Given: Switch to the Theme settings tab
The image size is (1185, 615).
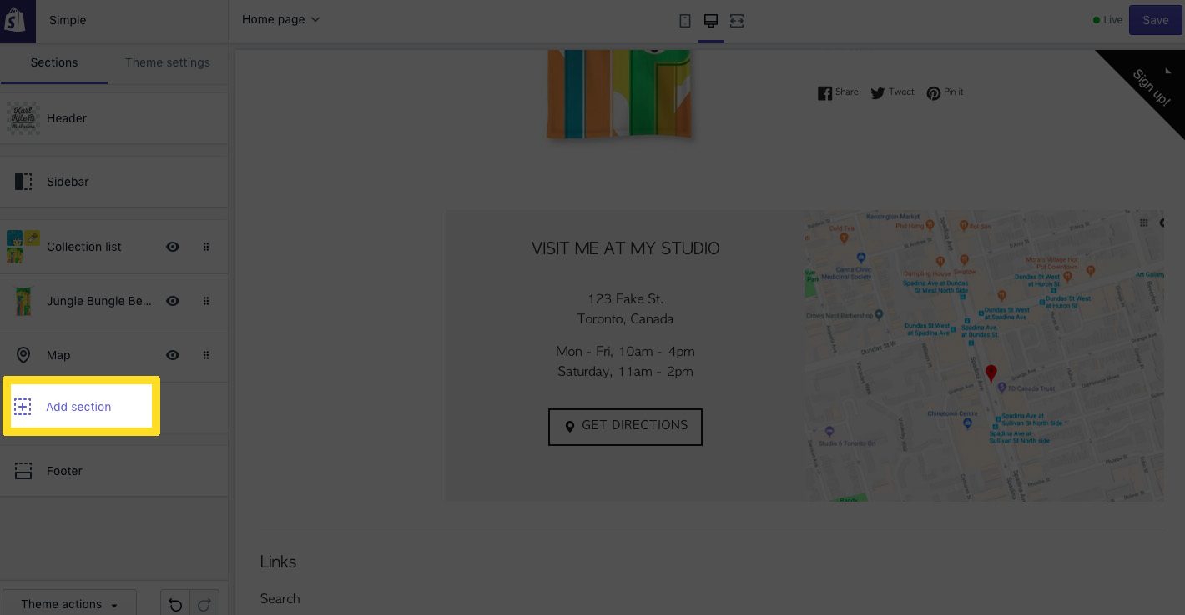Looking at the screenshot, I should (x=167, y=62).
